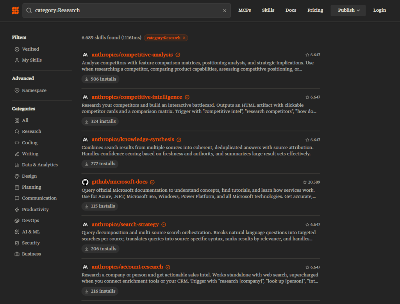This screenshot has height=304, width=400.
Task: Click the search magnifier icon
Action: pos(29,11)
